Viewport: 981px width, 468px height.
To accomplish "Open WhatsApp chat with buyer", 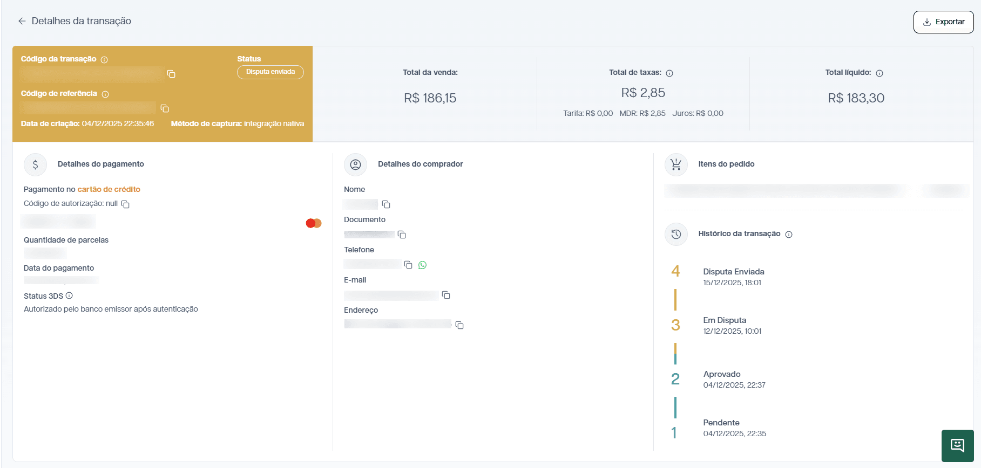I will point(422,265).
